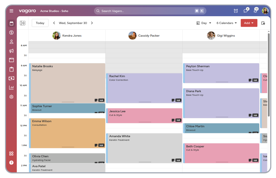Click note icon on Natalie Brooks appointment

coord(96,100)
